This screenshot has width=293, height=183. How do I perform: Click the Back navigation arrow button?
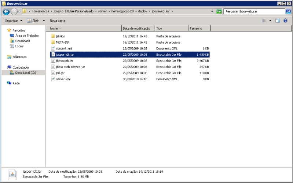6,11
